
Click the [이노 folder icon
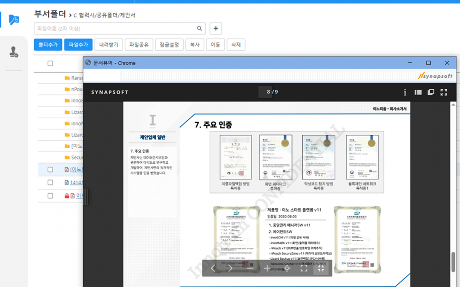point(67,146)
